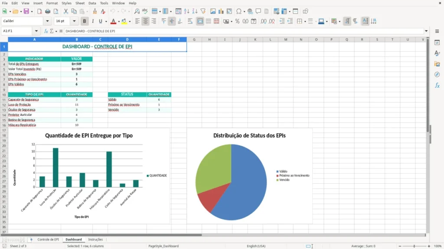This screenshot has height=249, width=444.
Task: Open the sidebar Navigator compass icon
Action: pos(437,74)
